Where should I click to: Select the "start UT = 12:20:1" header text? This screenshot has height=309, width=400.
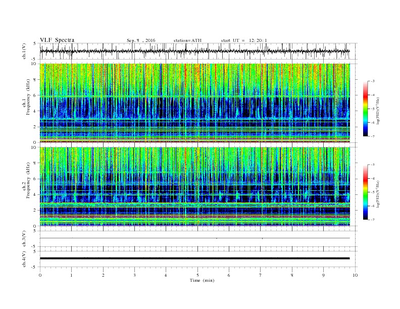tap(244, 40)
